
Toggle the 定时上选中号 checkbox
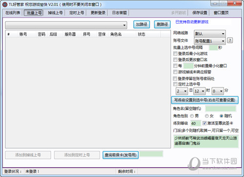(175, 84)
